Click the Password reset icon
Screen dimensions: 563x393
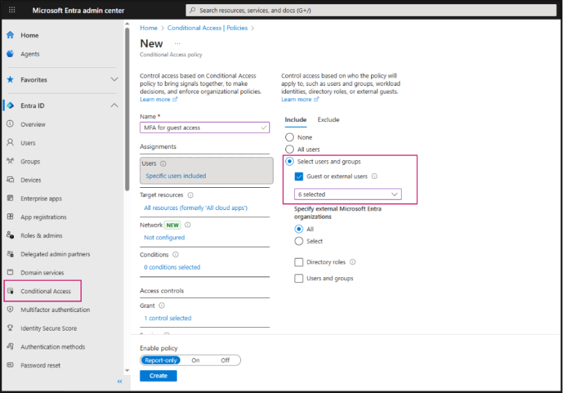[x=10, y=365]
